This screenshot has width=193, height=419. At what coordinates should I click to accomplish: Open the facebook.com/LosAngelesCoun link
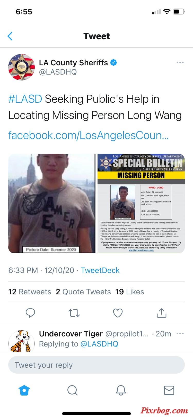pos(89,135)
